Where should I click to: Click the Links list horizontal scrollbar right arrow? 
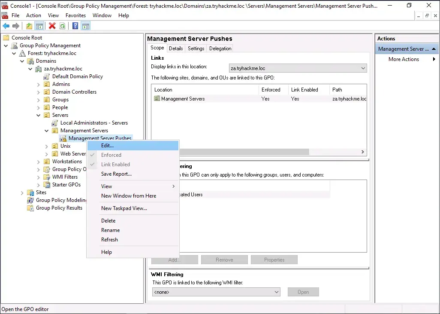pos(363,152)
